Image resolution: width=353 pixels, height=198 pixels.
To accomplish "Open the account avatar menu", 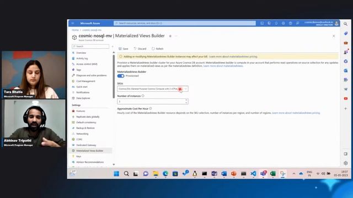I will (337, 23).
